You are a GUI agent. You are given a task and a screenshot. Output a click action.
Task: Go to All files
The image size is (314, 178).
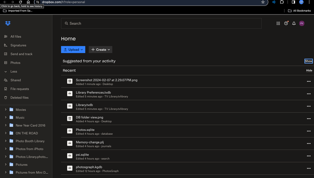tap(16, 37)
